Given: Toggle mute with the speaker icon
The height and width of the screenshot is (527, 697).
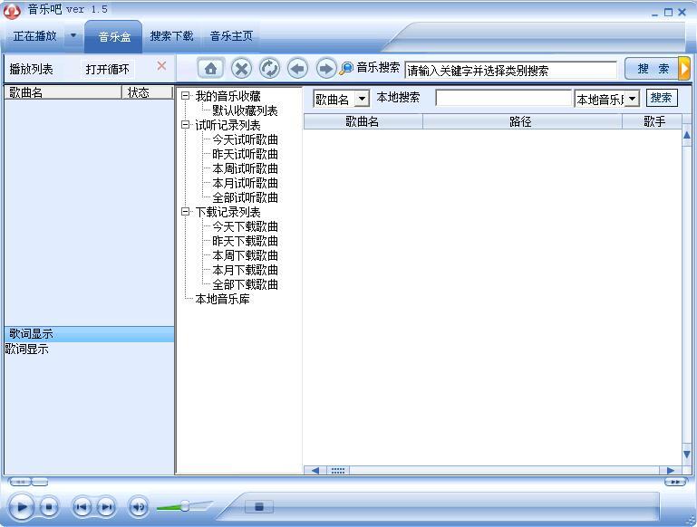Looking at the screenshot, I should 139,506.
